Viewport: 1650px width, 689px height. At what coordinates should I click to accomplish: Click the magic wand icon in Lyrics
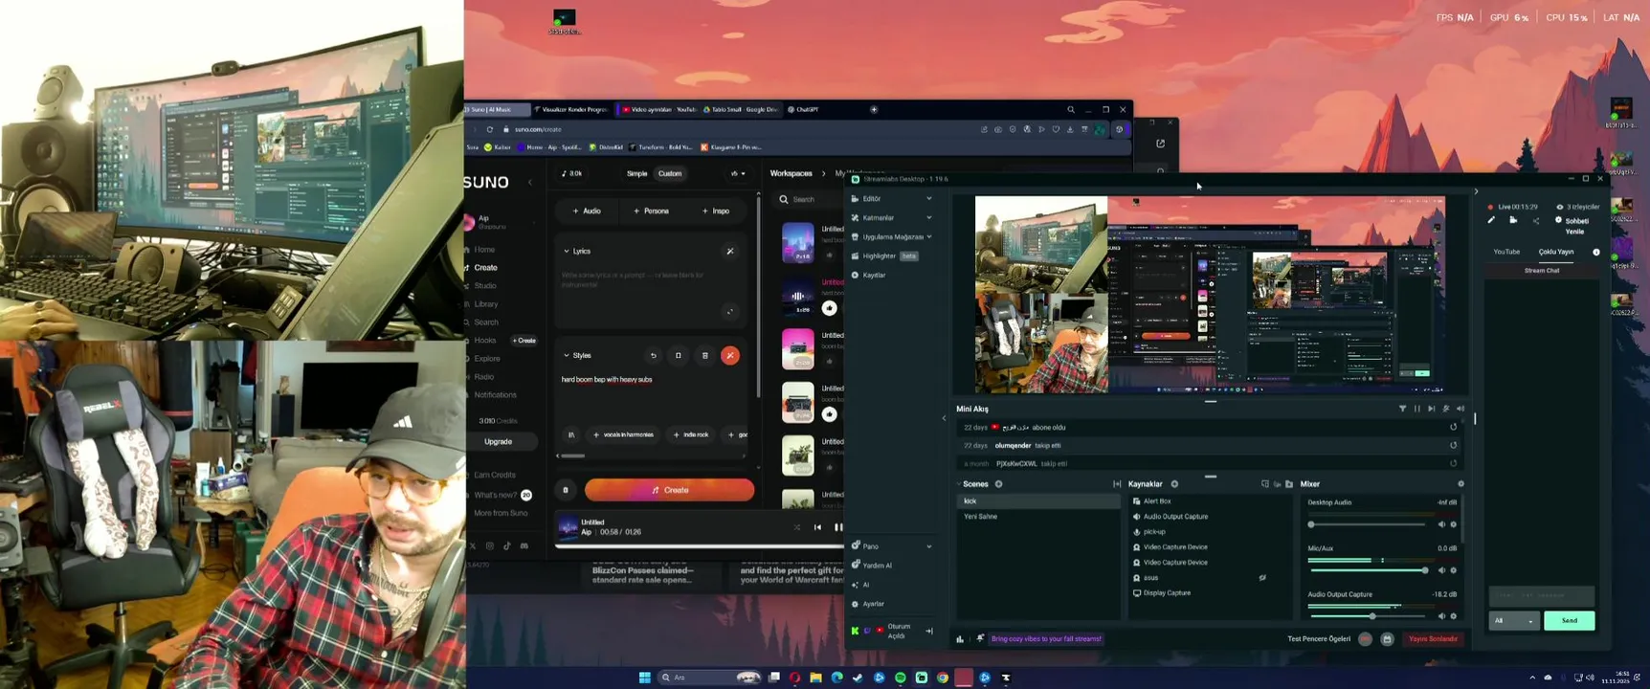coord(730,252)
